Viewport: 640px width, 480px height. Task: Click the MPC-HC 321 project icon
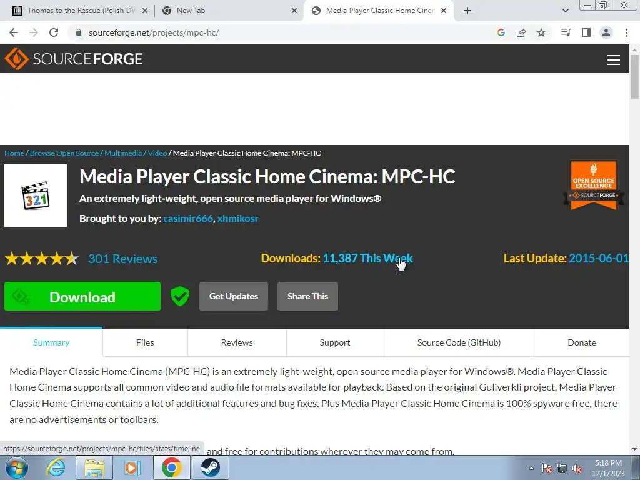point(36,196)
